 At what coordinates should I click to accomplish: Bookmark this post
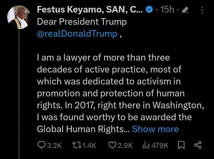[181, 145]
